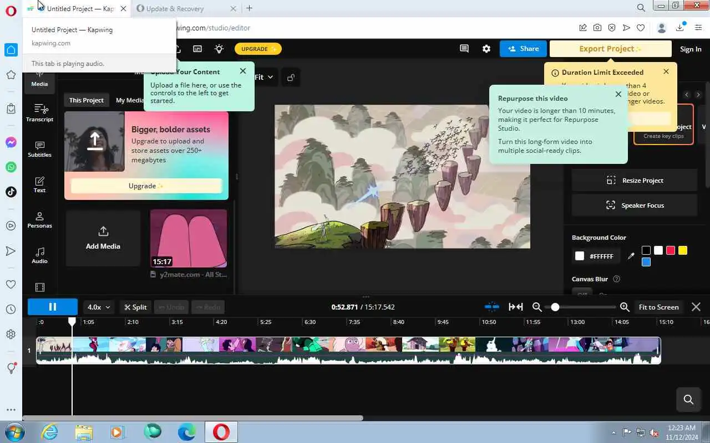Click Add Media button
This screenshot has height=443, width=710.
(103, 238)
